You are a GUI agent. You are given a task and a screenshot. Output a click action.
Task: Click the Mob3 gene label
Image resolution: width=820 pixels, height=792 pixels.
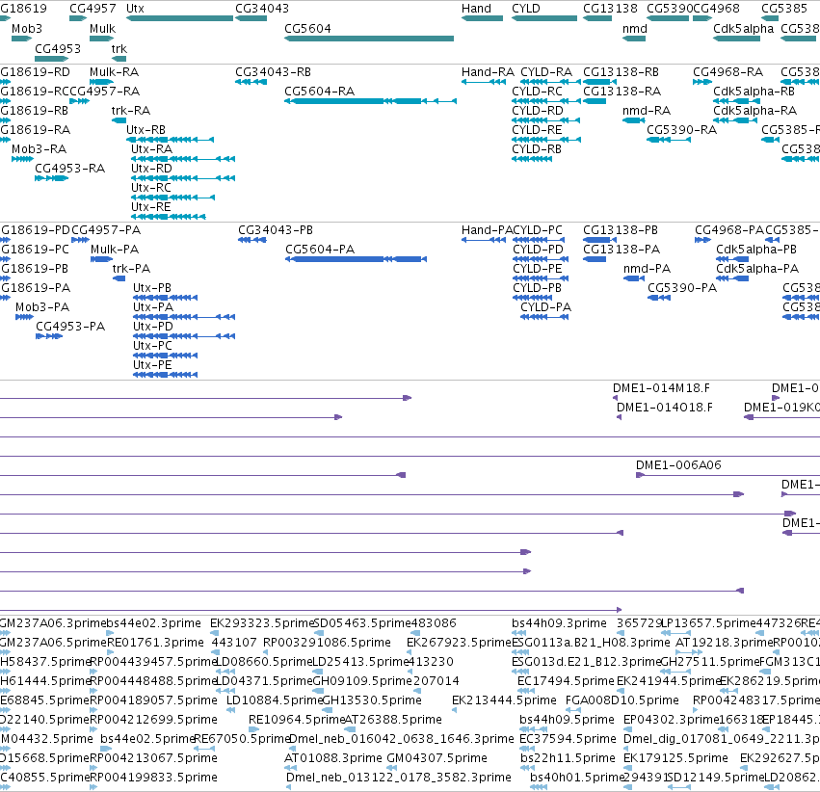(x=27, y=29)
